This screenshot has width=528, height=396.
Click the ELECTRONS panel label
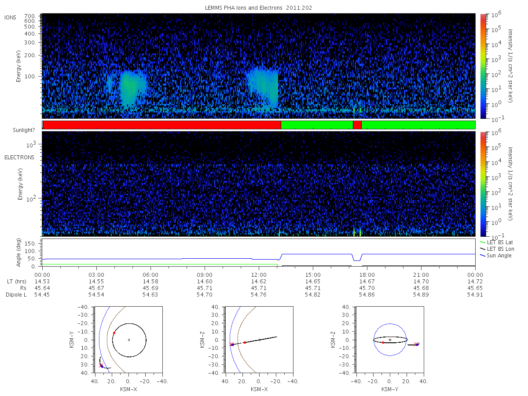click(x=19, y=157)
